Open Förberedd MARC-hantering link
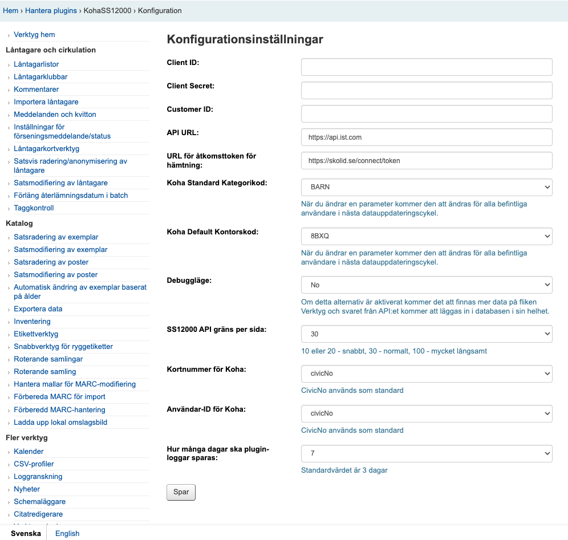Image resolution: width=568 pixels, height=540 pixels. 59,409
